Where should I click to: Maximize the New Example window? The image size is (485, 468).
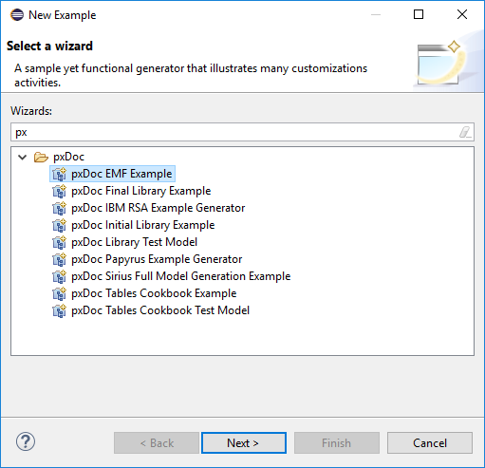pos(419,14)
